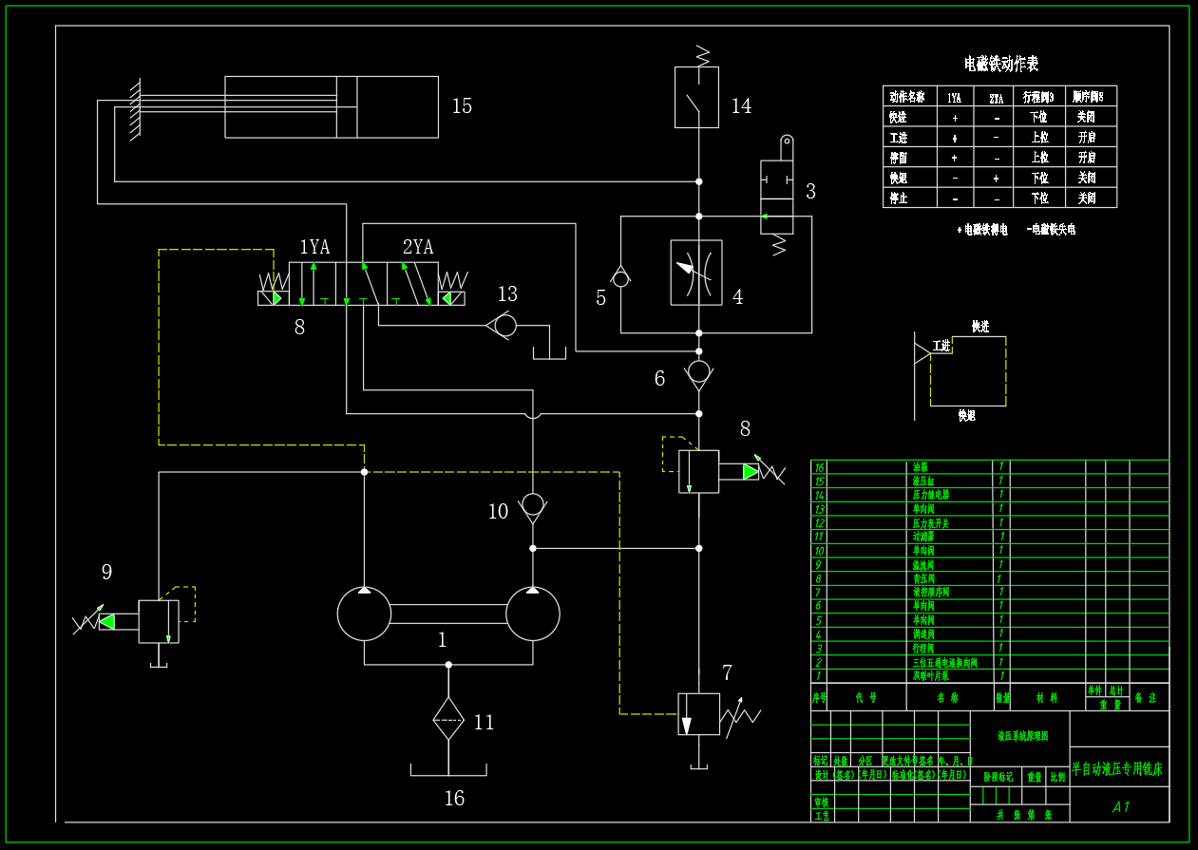Click number "10" beside the check valve

coord(498,512)
